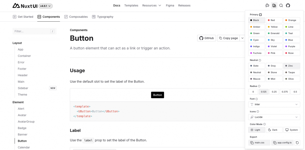
Task: Focus the Filter input field
Action: [35, 31]
